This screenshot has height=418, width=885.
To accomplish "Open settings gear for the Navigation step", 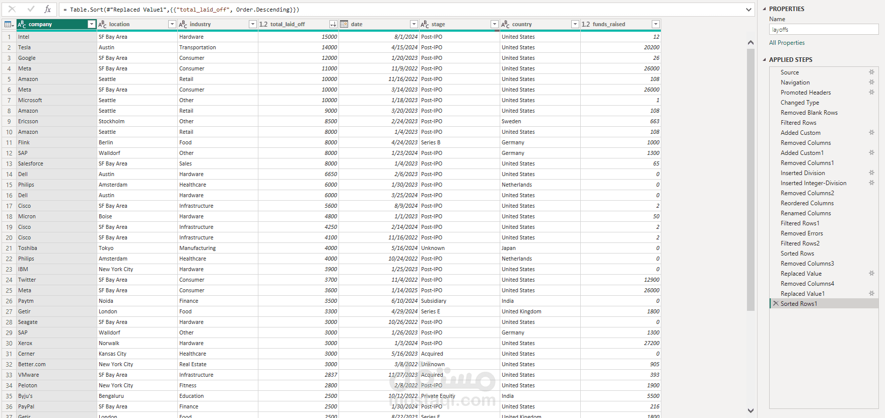I will 871,82.
